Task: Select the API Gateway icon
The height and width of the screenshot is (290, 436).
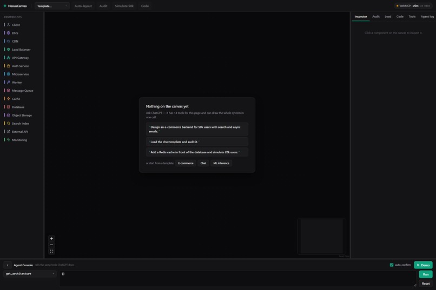Action: coord(8,58)
